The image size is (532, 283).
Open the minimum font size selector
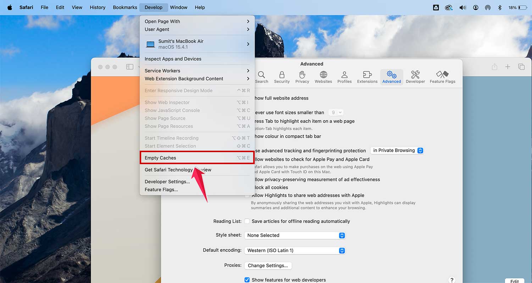336,112
